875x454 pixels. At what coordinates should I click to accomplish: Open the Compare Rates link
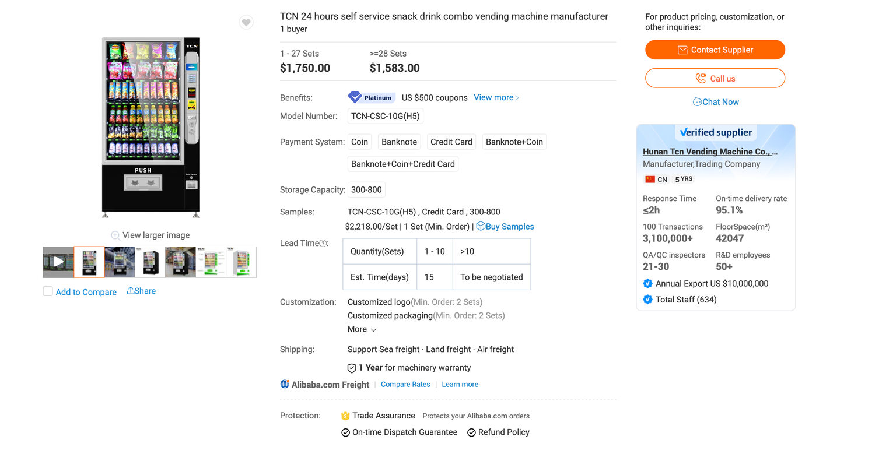(x=405, y=385)
